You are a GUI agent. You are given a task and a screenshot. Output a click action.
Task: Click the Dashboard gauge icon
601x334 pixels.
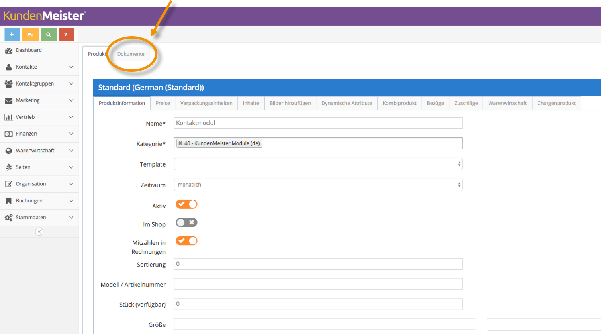8,51
